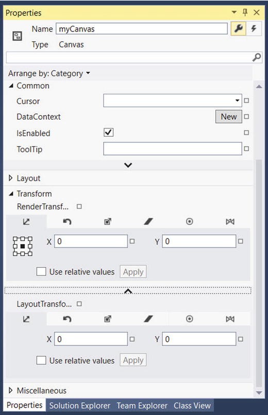Select the wrench properties view icon
This screenshot has width=268, height=415.
(x=238, y=28)
